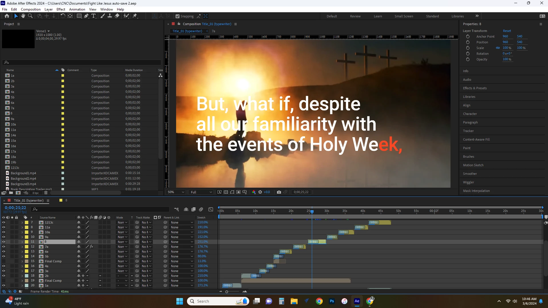Toggle the Scale constrain proportions link
Screen dimensions: 548x308
coord(498,48)
